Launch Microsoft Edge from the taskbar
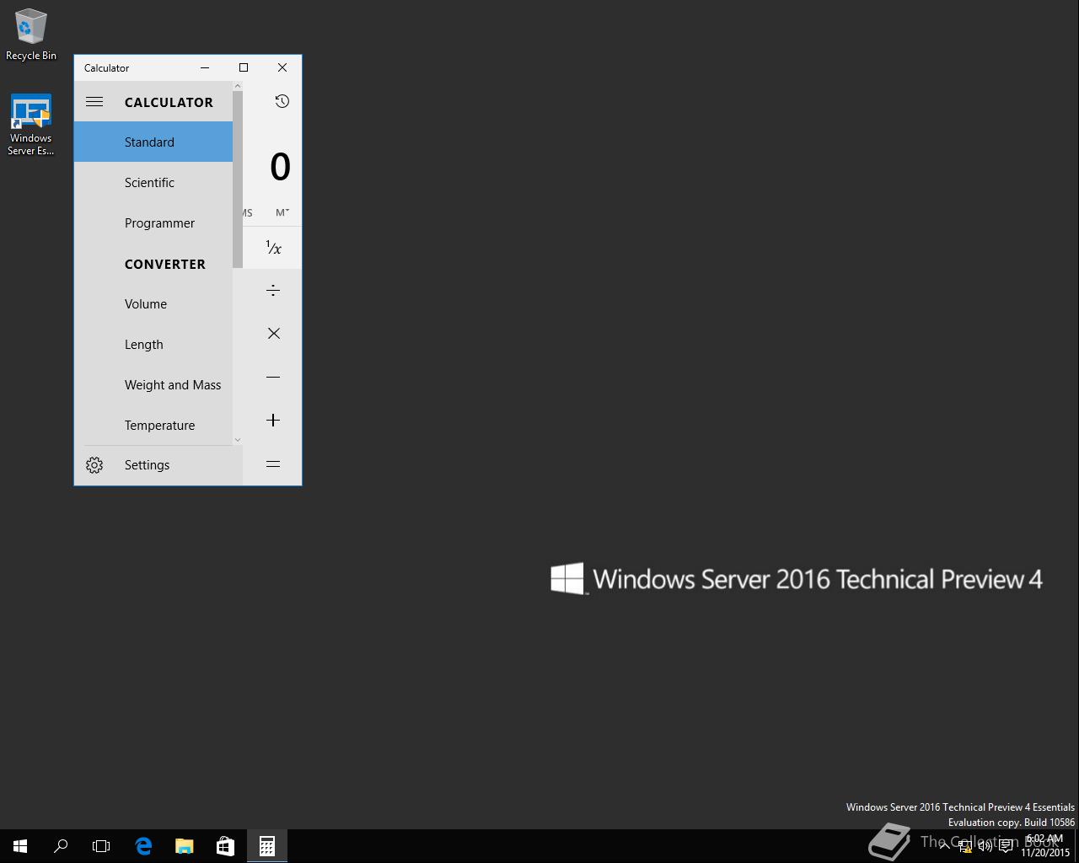The width and height of the screenshot is (1079, 863). (x=143, y=846)
